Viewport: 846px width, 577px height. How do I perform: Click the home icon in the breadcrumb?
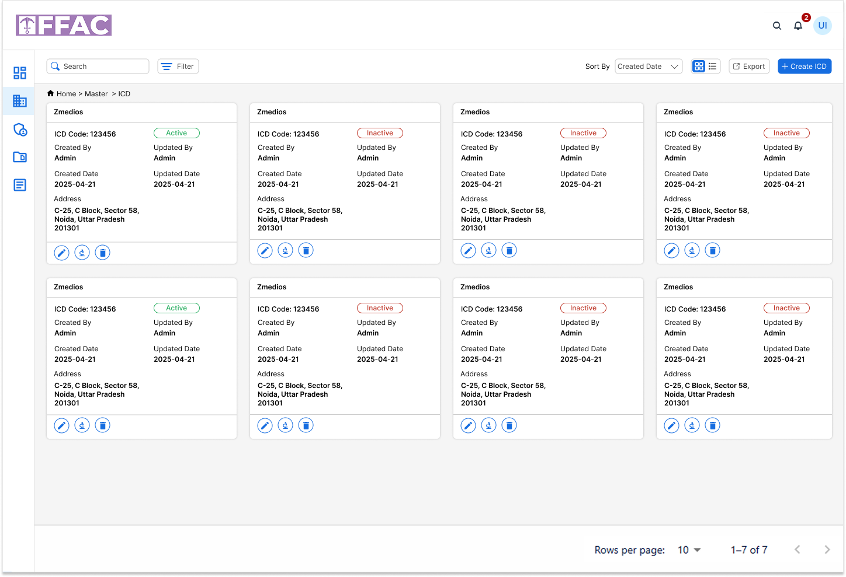click(x=51, y=93)
